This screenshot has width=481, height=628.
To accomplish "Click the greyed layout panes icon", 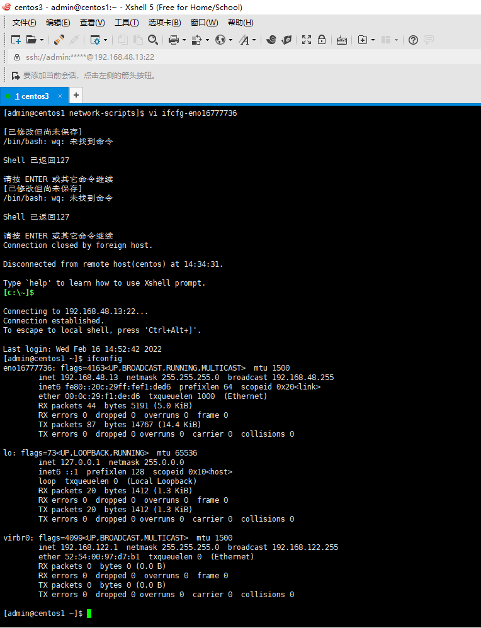I will [386, 40].
